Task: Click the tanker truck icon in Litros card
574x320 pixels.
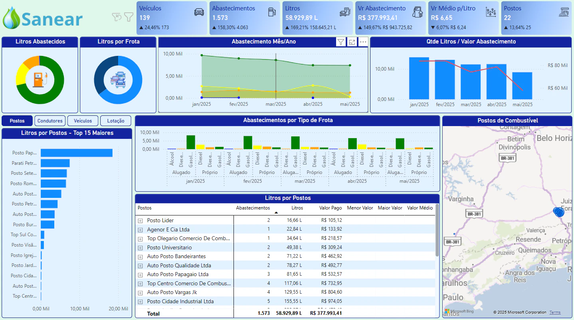Action: click(x=345, y=12)
